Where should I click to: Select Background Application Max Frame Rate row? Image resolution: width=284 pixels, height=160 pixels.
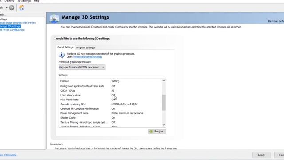[110, 86]
